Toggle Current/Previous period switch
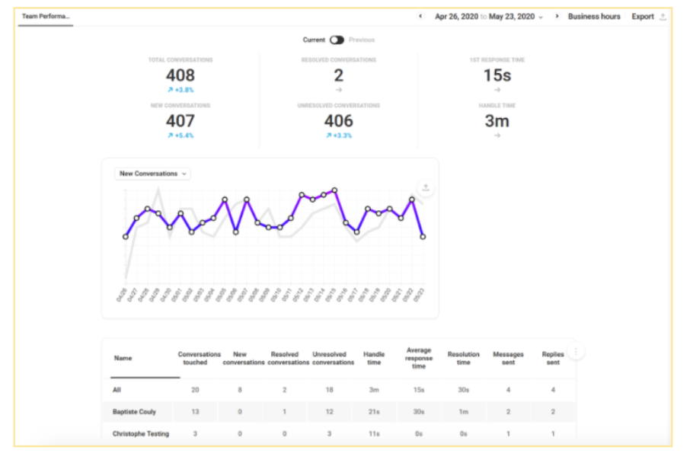The image size is (693, 463). pyautogui.click(x=337, y=40)
